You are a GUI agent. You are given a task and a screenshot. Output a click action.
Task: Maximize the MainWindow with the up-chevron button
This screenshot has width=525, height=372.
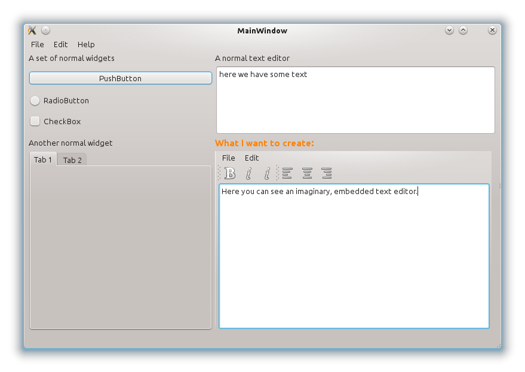tap(463, 30)
